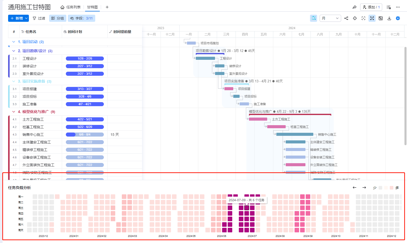Toggle the dotted row highlight icon
407x243 pixels.
[314, 18]
